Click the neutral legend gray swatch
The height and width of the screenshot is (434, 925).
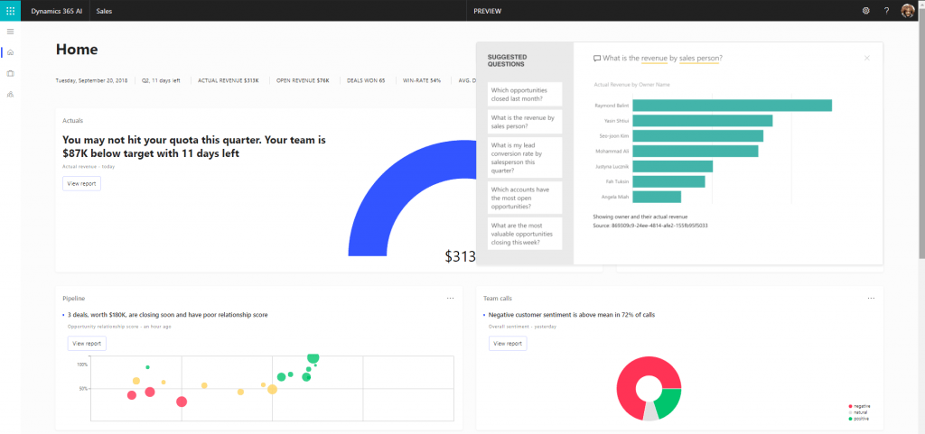[x=850, y=413]
